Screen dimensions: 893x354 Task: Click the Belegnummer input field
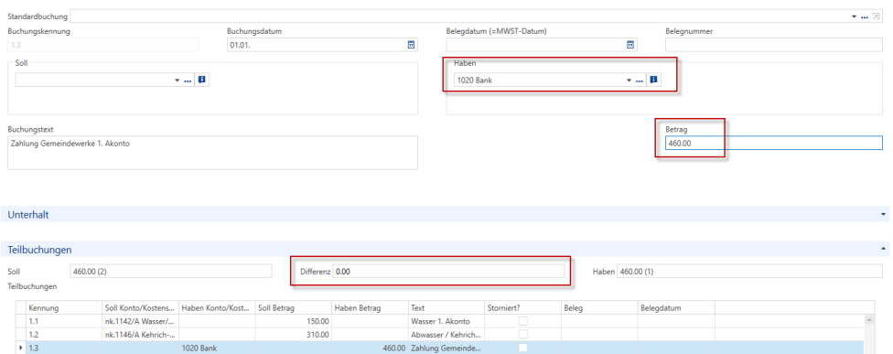click(x=773, y=45)
